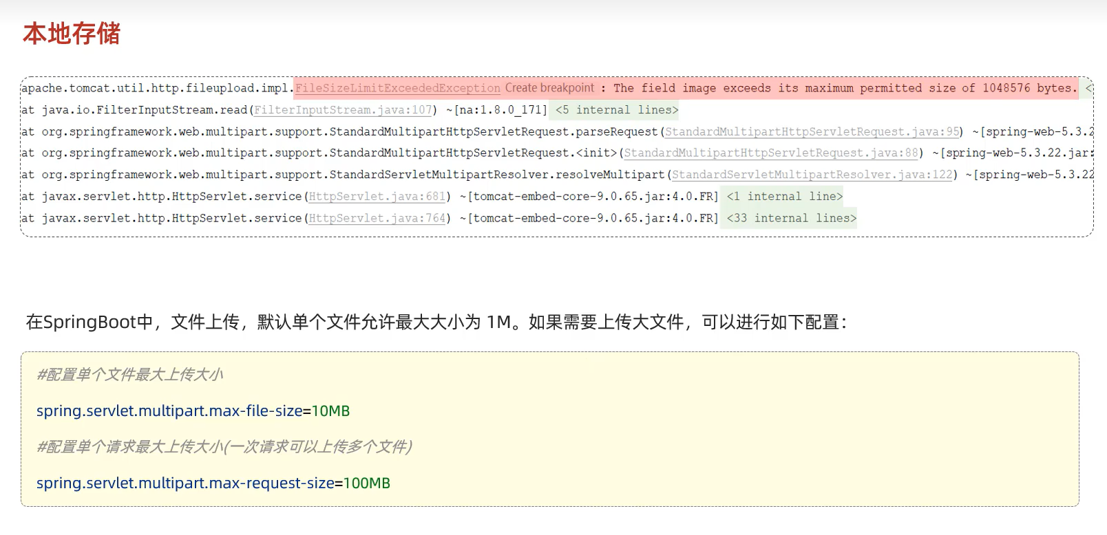The height and width of the screenshot is (535, 1107).
Task: Click the java.io.FilterInputStream.read text
Action: coord(145,110)
